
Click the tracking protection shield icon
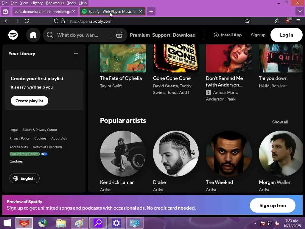[x=56, y=21]
